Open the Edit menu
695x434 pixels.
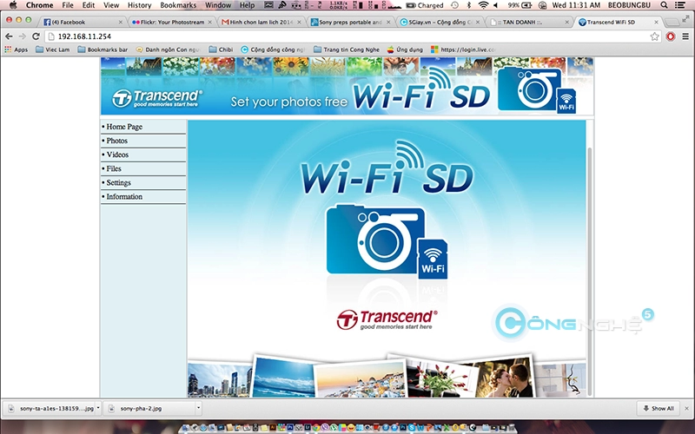tap(89, 5)
